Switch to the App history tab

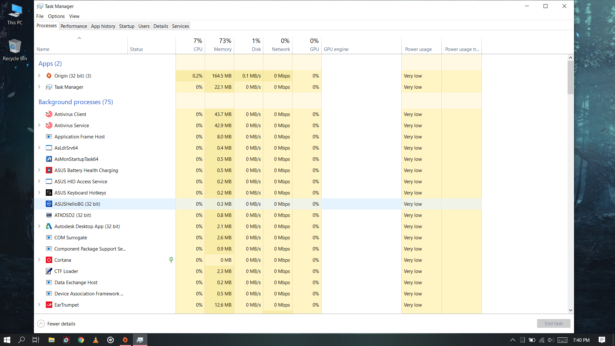pyautogui.click(x=103, y=26)
